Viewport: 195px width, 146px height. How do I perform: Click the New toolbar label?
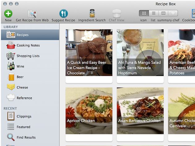pos(8,20)
